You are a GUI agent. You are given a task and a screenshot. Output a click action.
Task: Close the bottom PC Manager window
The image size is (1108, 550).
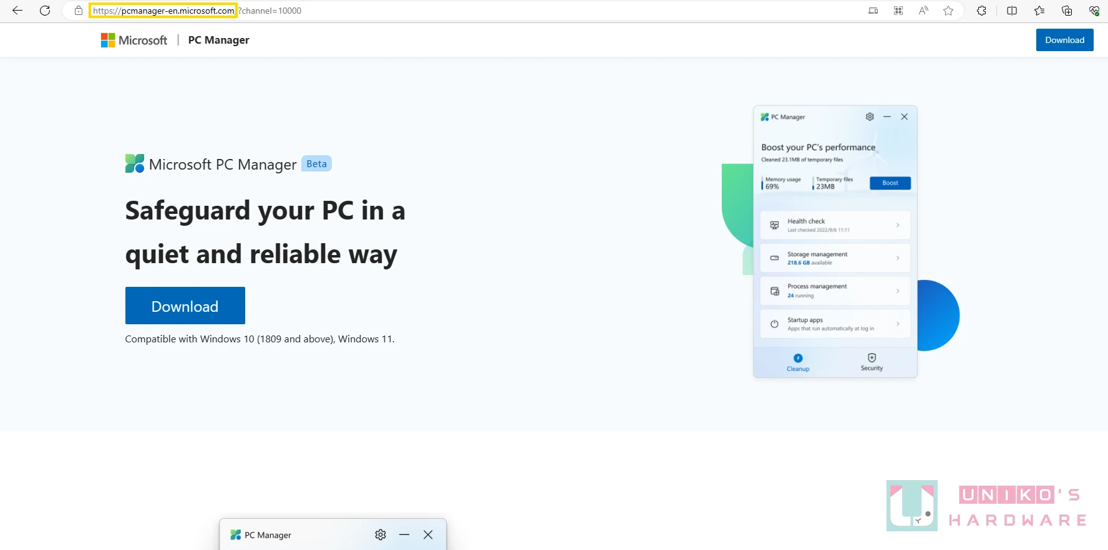pos(428,534)
